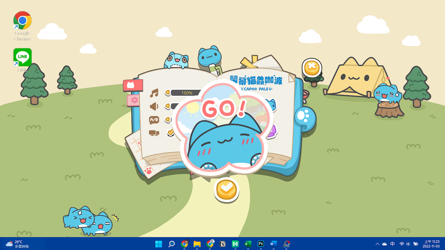Open taskbar Search
This screenshot has height=250, width=445.
coord(172,244)
